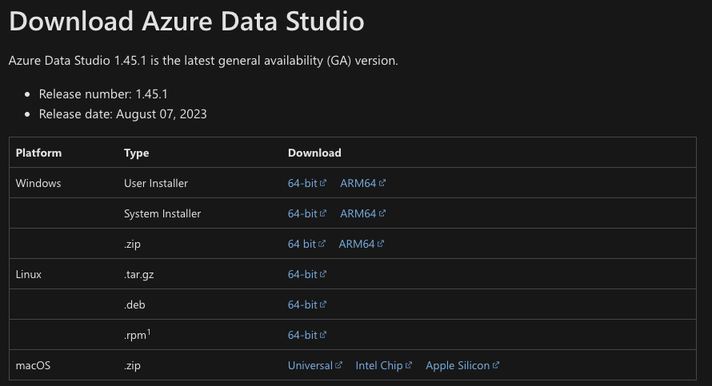This screenshot has height=386, width=712.
Task: Click the latest general availability version sentence
Action: click(203, 60)
